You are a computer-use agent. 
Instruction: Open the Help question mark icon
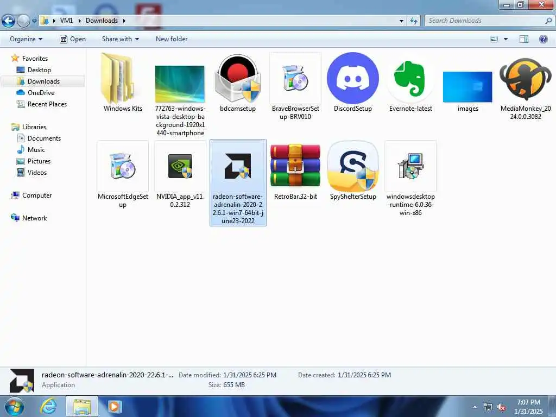[x=543, y=39]
